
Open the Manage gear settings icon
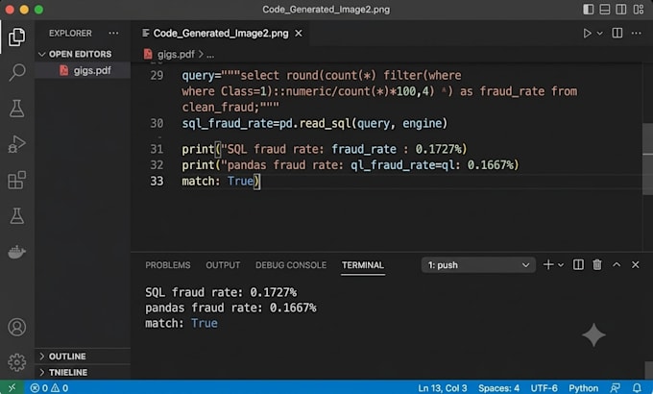[16, 362]
